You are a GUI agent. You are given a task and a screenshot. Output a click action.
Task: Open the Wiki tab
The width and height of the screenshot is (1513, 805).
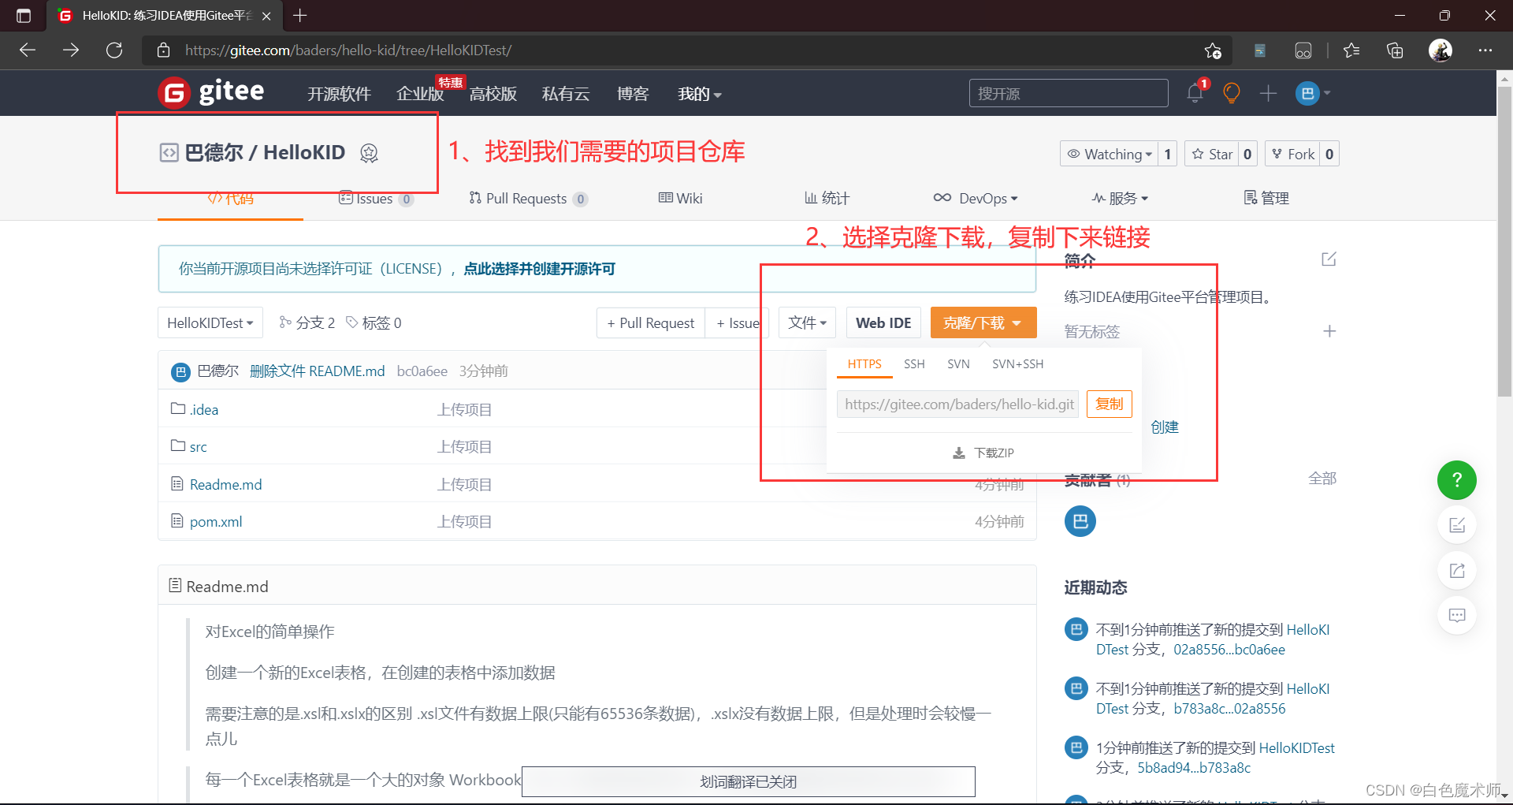[x=681, y=199]
